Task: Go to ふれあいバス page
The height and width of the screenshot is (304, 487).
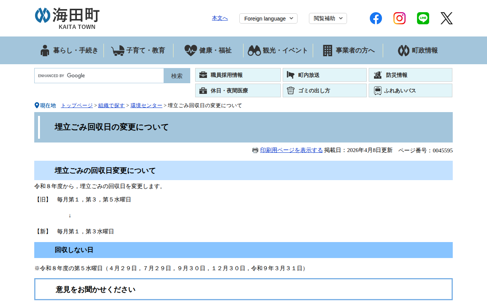Action: click(x=411, y=90)
